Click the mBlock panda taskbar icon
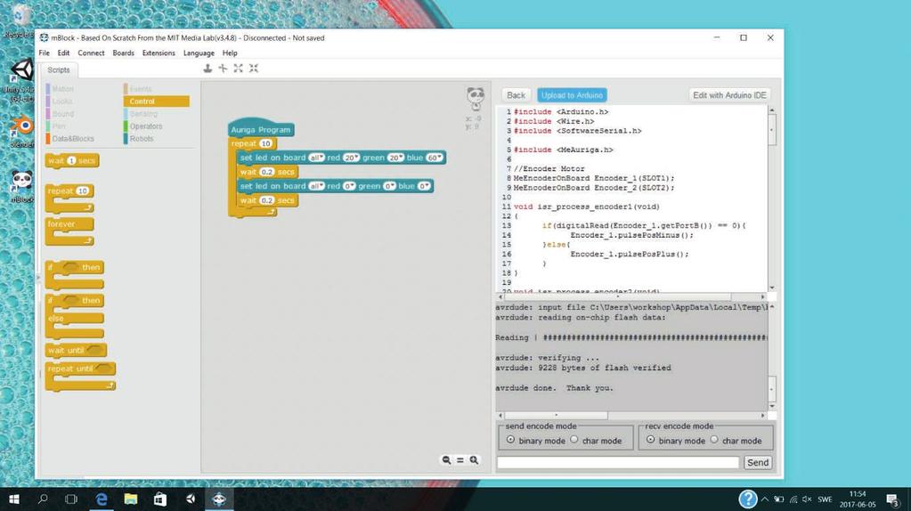This screenshot has width=911, height=511. coord(219,499)
